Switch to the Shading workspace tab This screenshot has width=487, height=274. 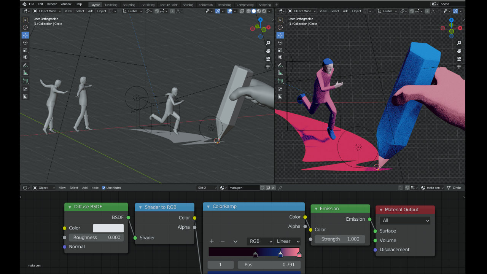click(188, 5)
